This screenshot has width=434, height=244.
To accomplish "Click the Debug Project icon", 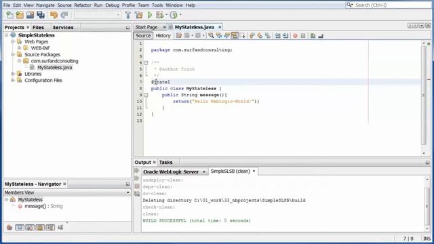I will pyautogui.click(x=160, y=15).
